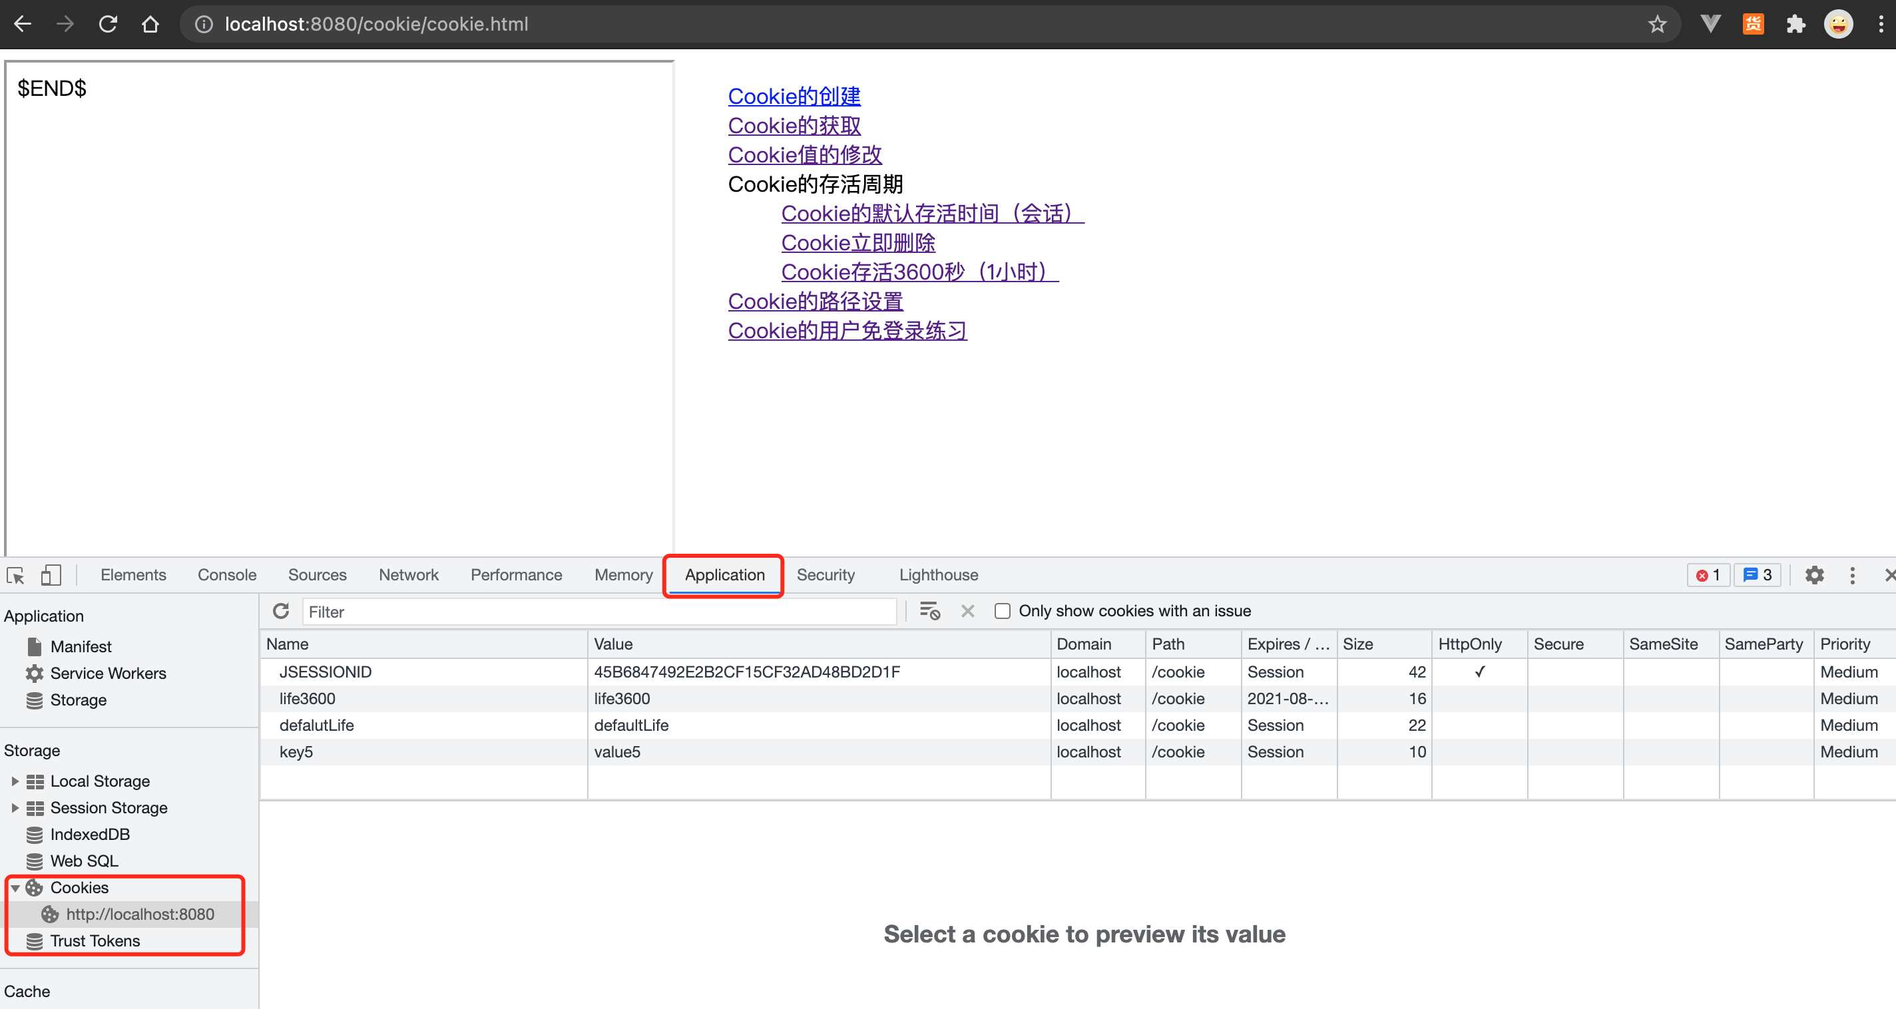Expand Local Storage tree node
Viewport: 1896px width, 1009px height.
(x=15, y=781)
